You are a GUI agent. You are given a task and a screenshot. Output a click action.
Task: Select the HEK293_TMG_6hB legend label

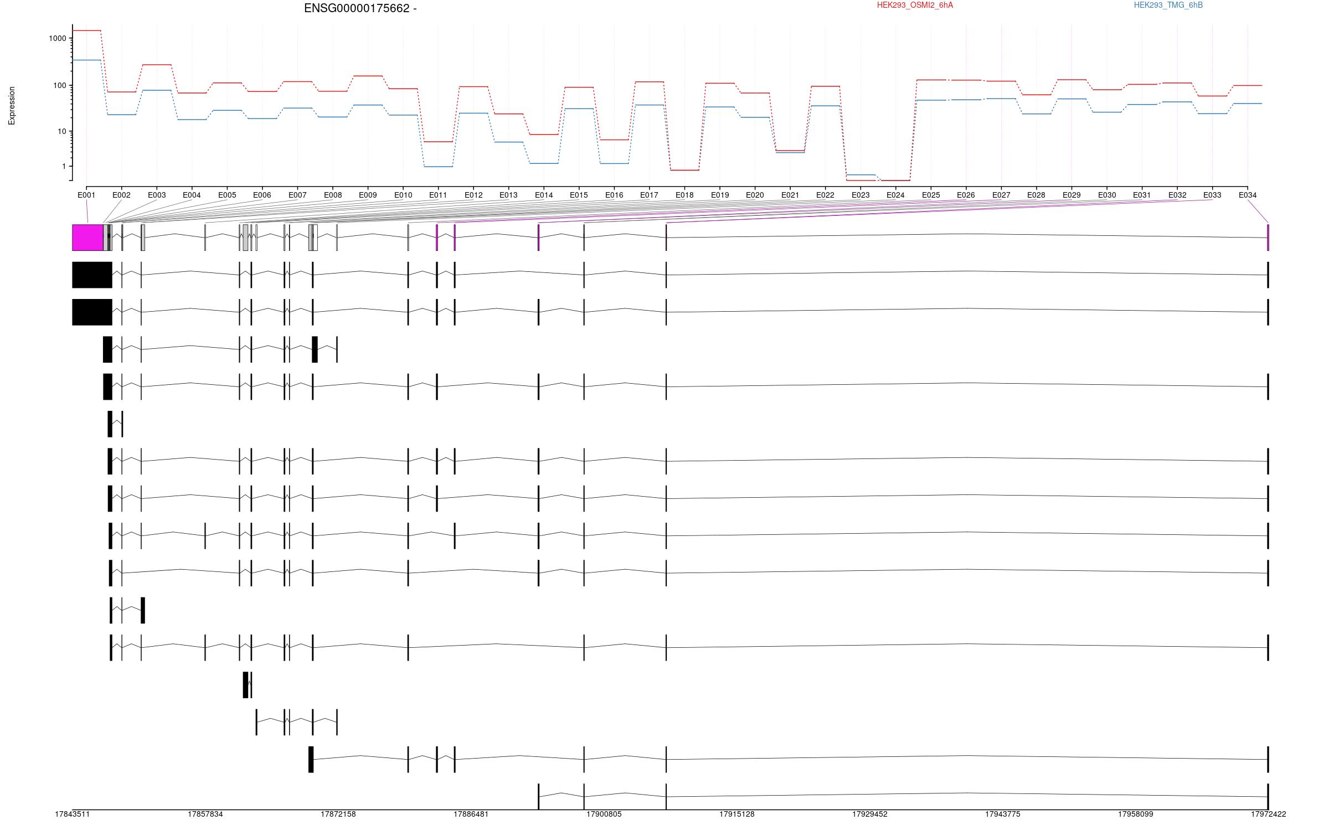coord(1168,5)
